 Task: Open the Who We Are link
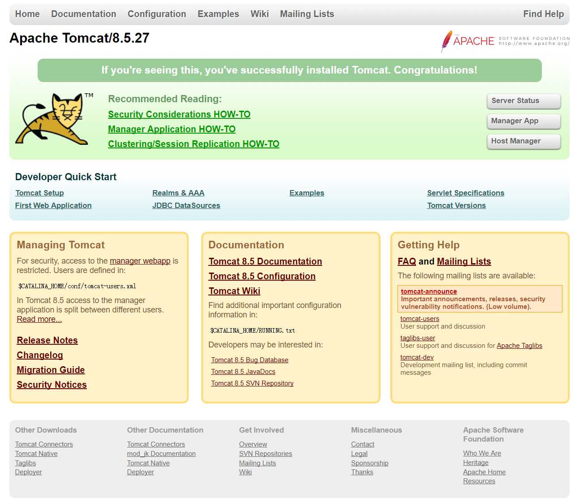point(482,453)
